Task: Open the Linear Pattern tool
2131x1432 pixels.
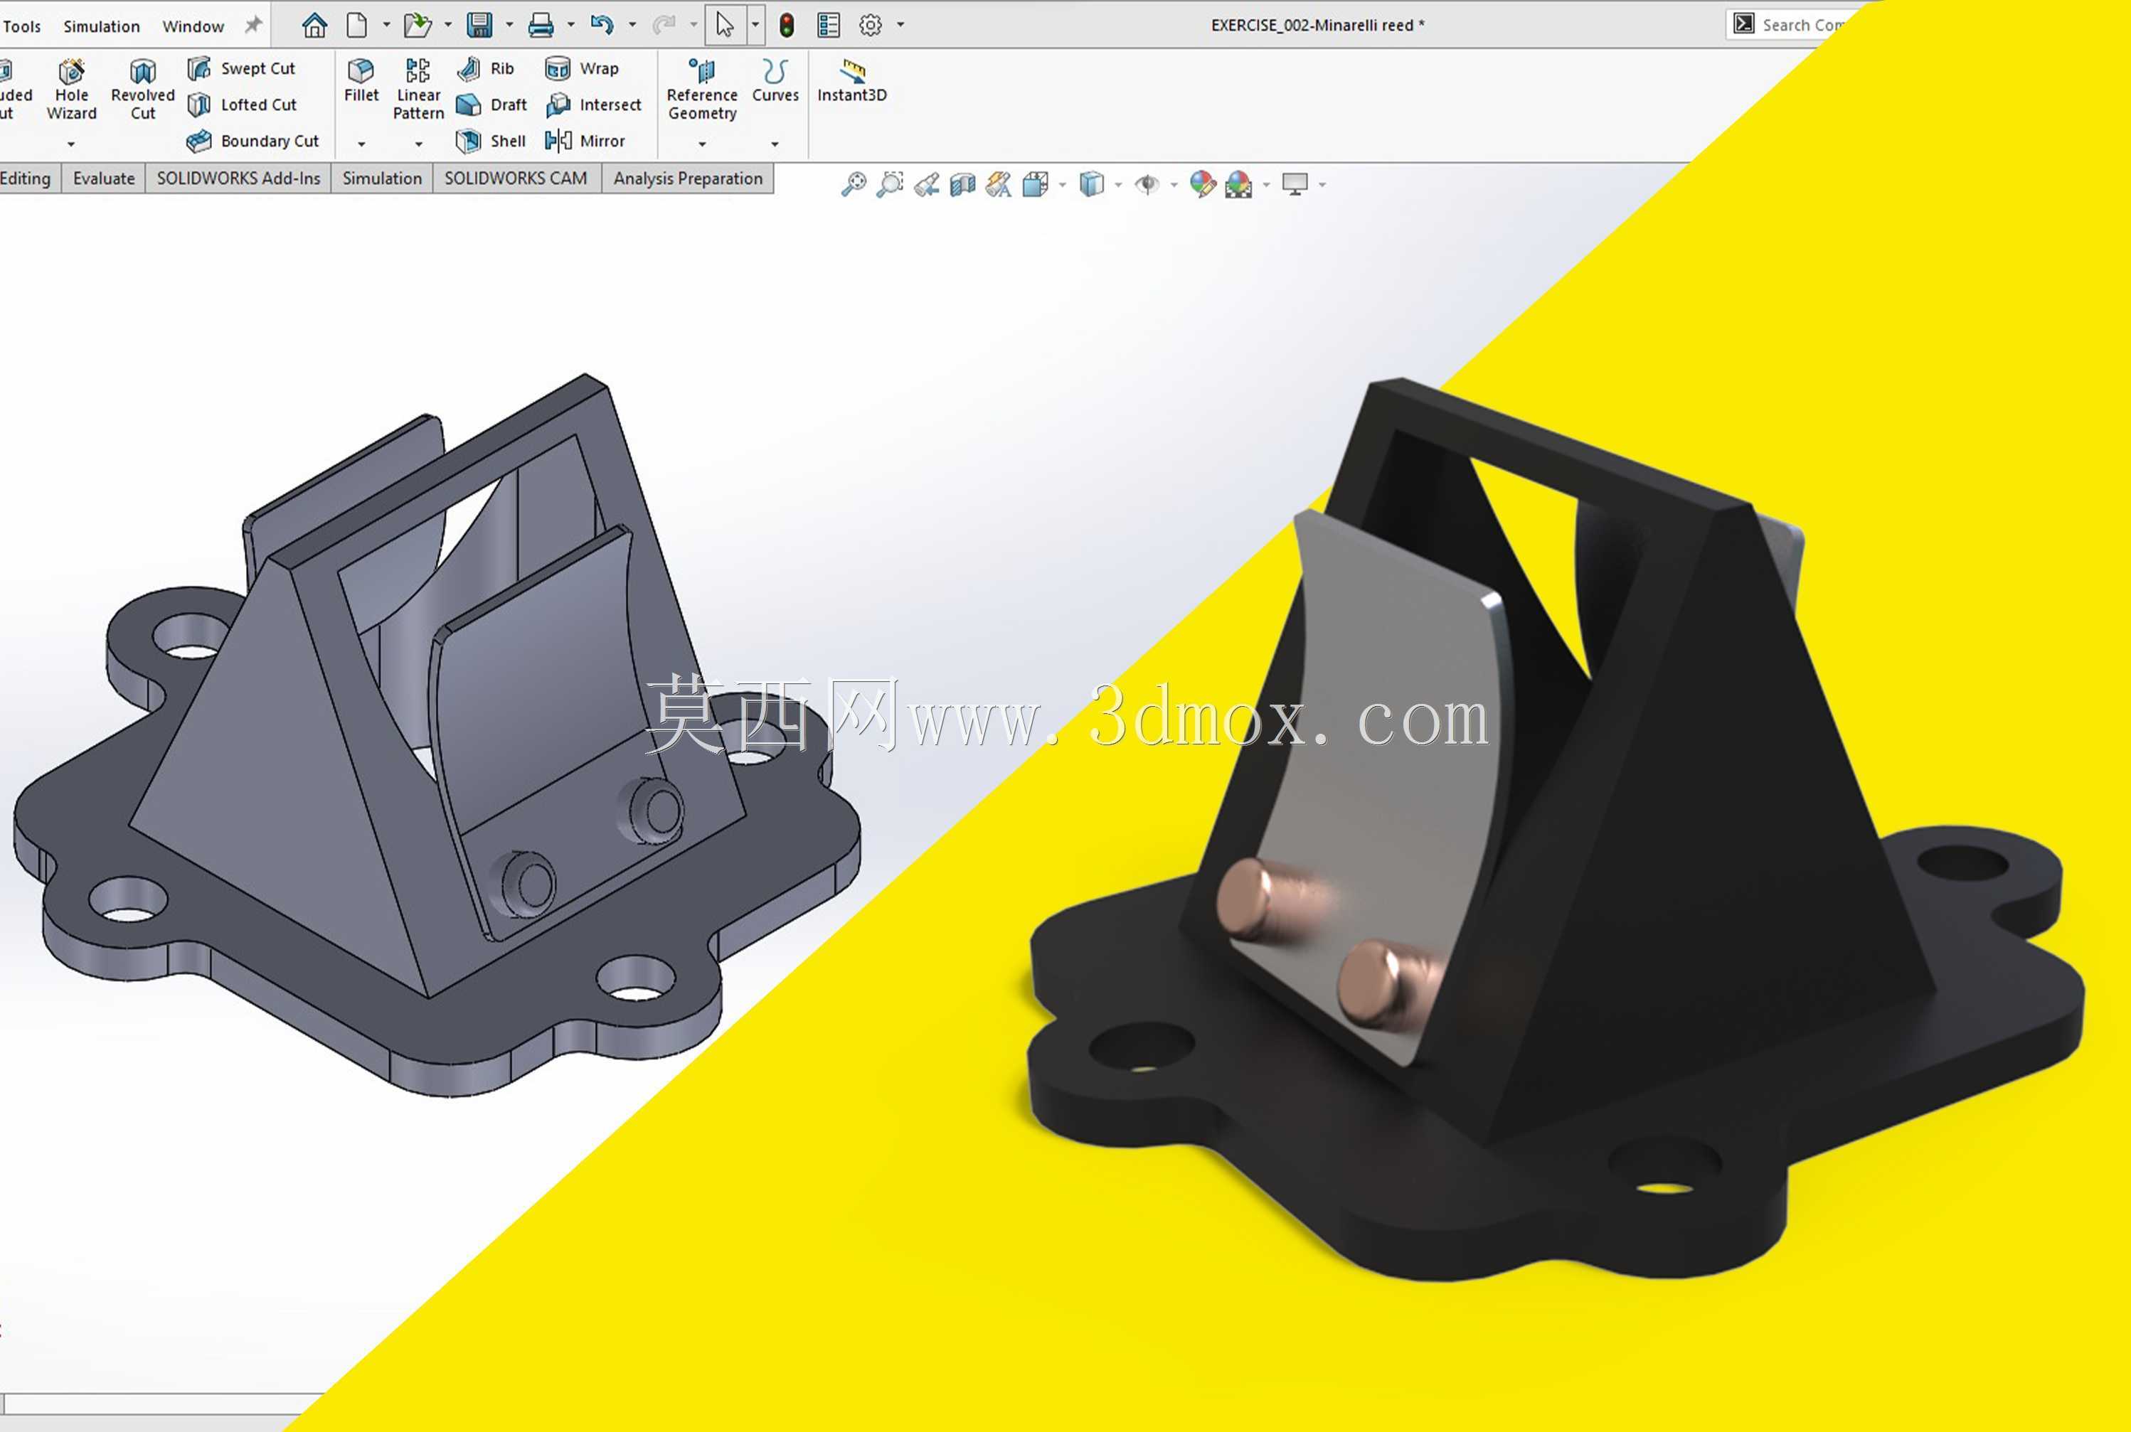Action: (418, 90)
